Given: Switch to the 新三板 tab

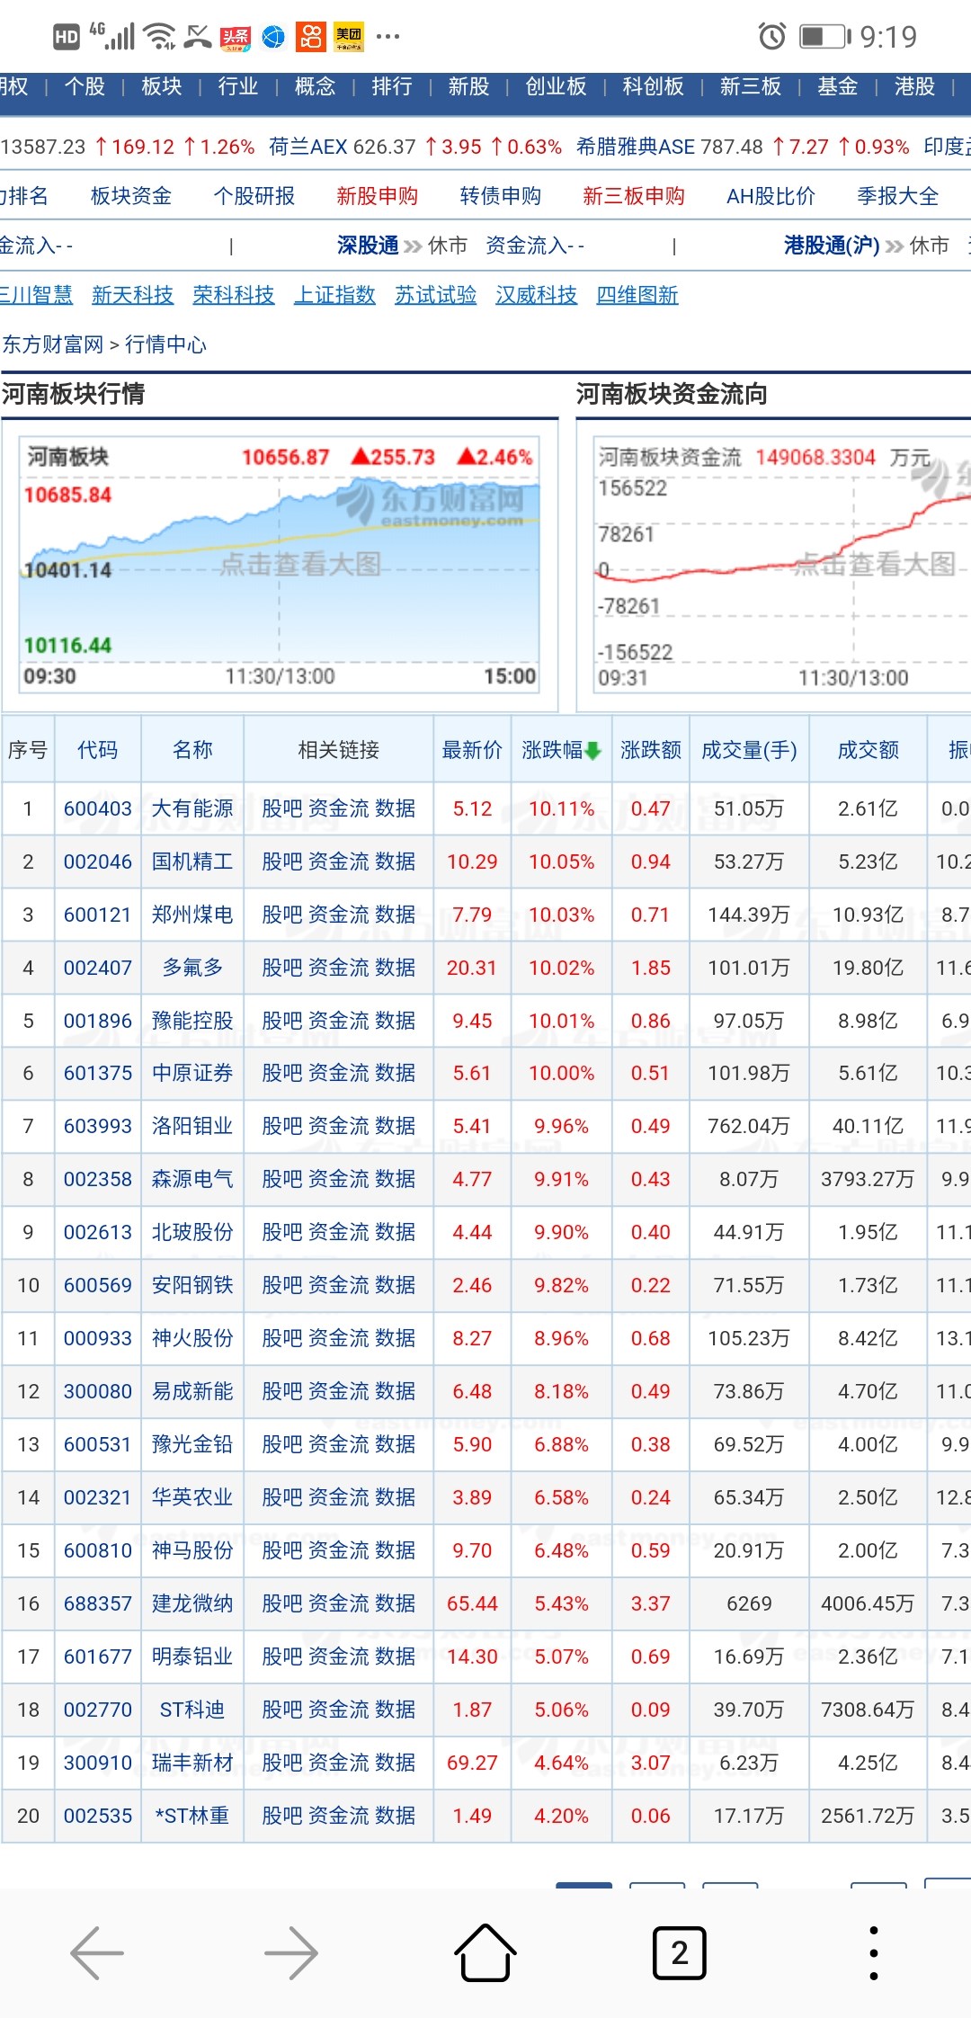Looking at the screenshot, I should click(750, 86).
